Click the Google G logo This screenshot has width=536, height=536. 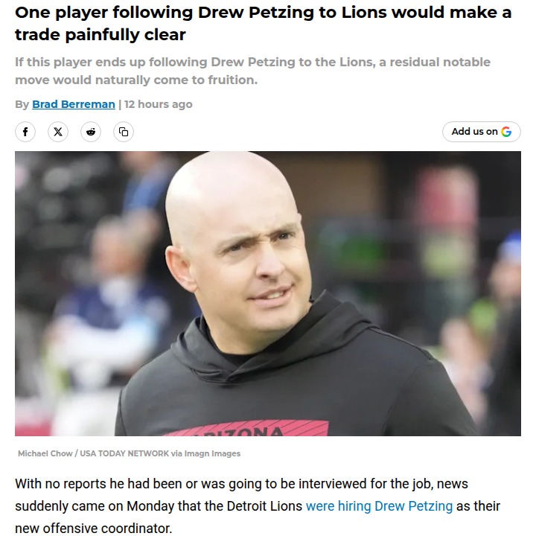point(506,132)
